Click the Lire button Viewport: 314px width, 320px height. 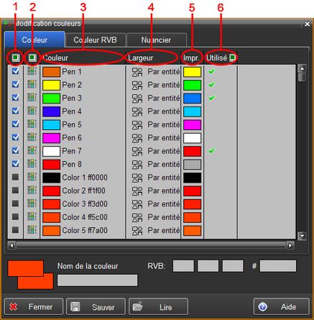158,306
